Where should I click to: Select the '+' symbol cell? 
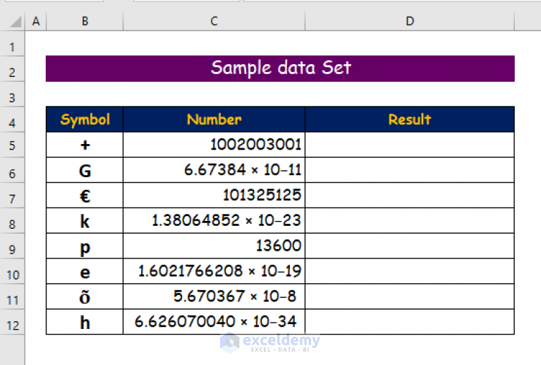coord(85,145)
